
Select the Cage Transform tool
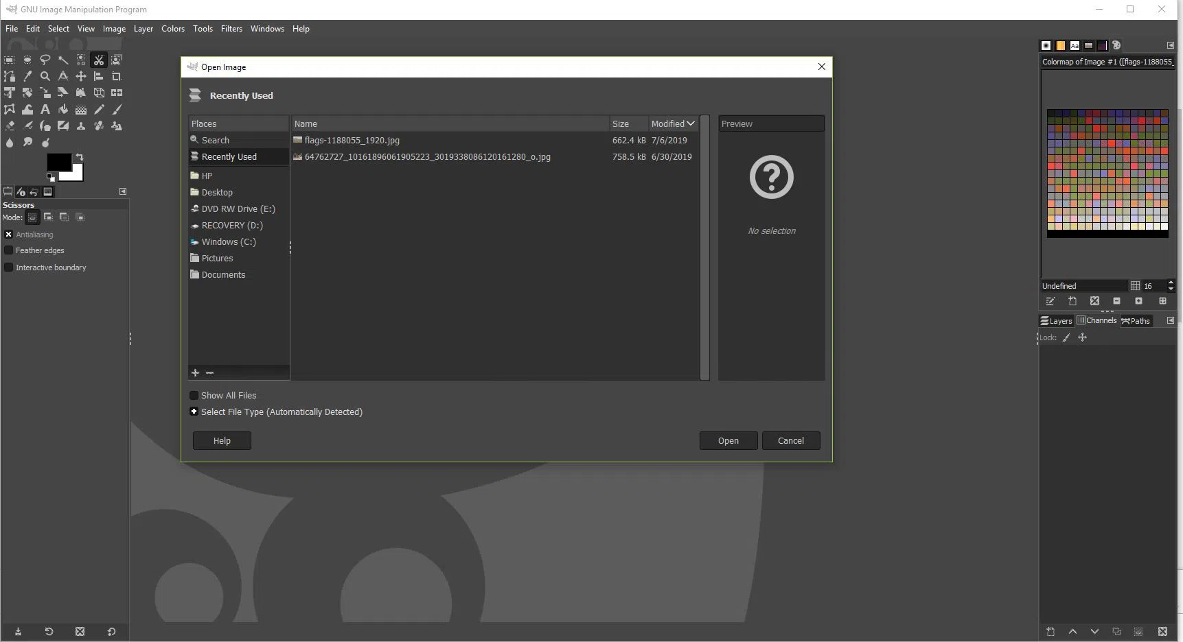10,110
